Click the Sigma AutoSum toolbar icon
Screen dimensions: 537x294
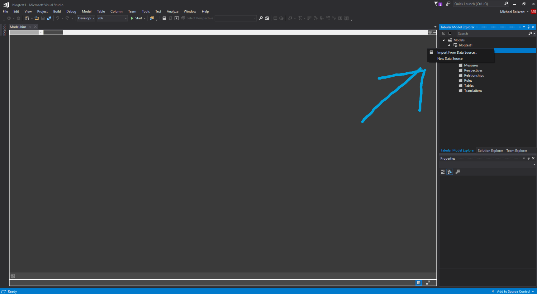(x=300, y=18)
